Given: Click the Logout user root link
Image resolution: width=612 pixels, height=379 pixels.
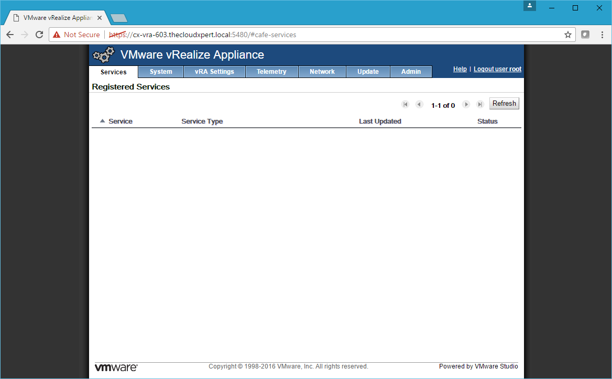Looking at the screenshot, I should (497, 69).
